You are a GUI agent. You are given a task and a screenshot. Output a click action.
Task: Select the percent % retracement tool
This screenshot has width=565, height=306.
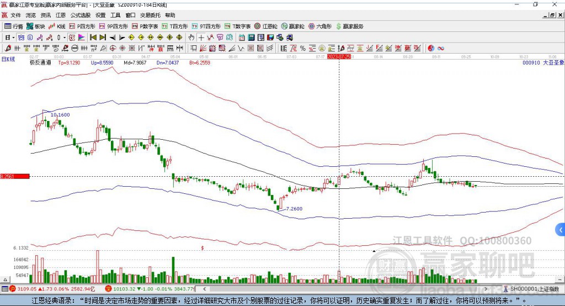coord(303,49)
